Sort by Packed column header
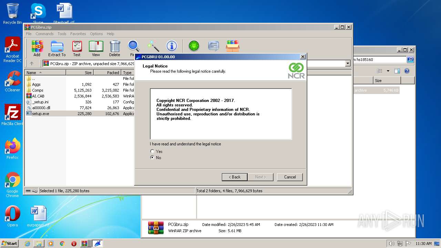The height and width of the screenshot is (248, 441). click(x=107, y=72)
